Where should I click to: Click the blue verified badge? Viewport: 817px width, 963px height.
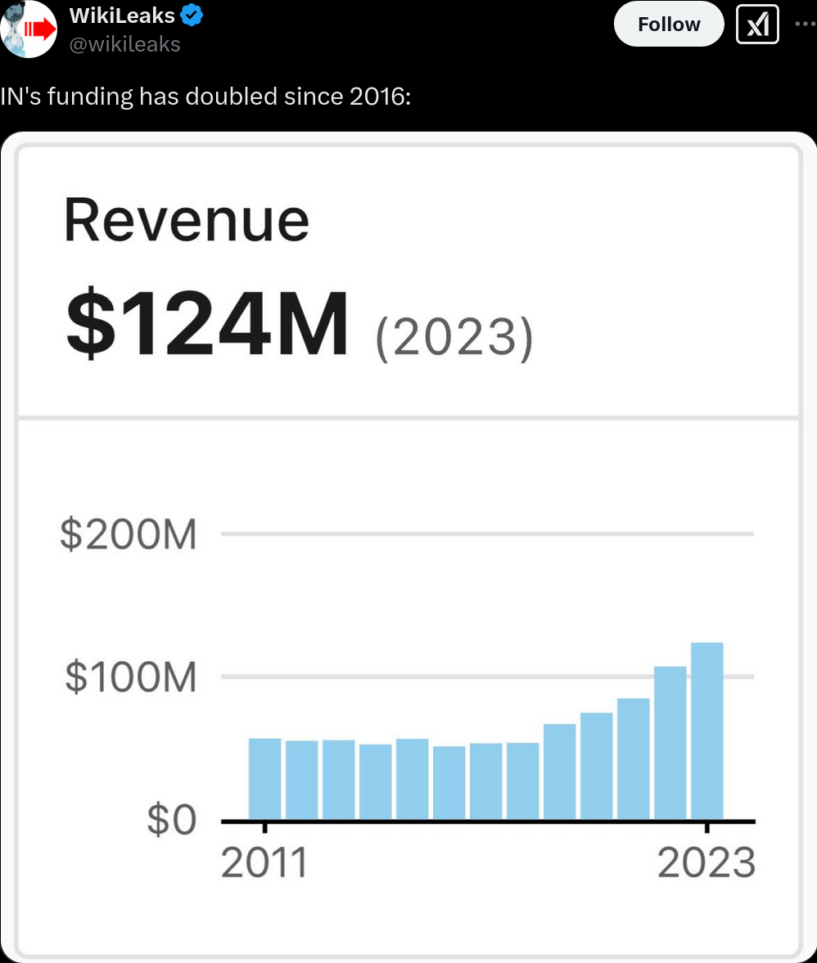[x=192, y=16]
